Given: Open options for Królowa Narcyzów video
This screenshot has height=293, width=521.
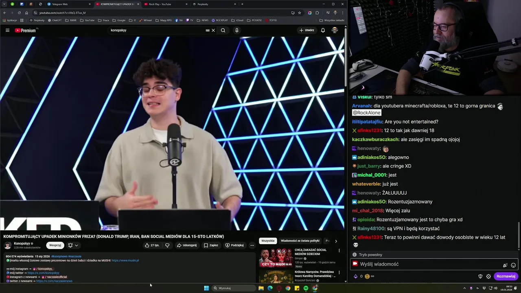Looking at the screenshot, I should pyautogui.click(x=339, y=273).
